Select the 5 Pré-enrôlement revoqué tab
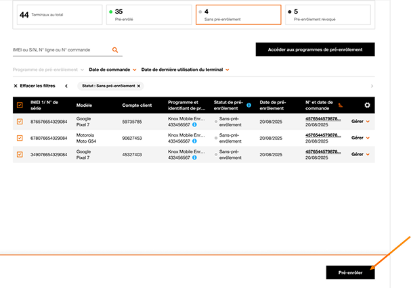This screenshot has height=288, width=411. (328, 15)
